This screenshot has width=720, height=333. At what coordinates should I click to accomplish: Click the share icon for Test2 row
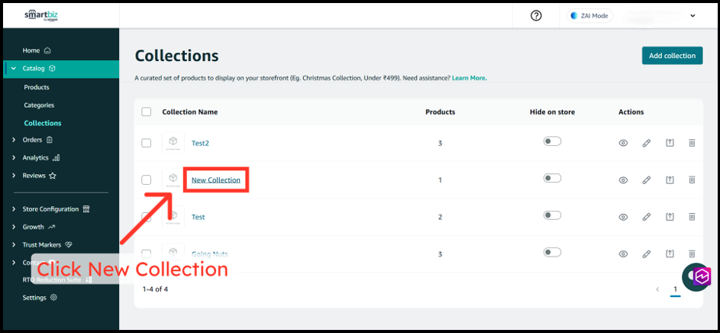[670, 143]
